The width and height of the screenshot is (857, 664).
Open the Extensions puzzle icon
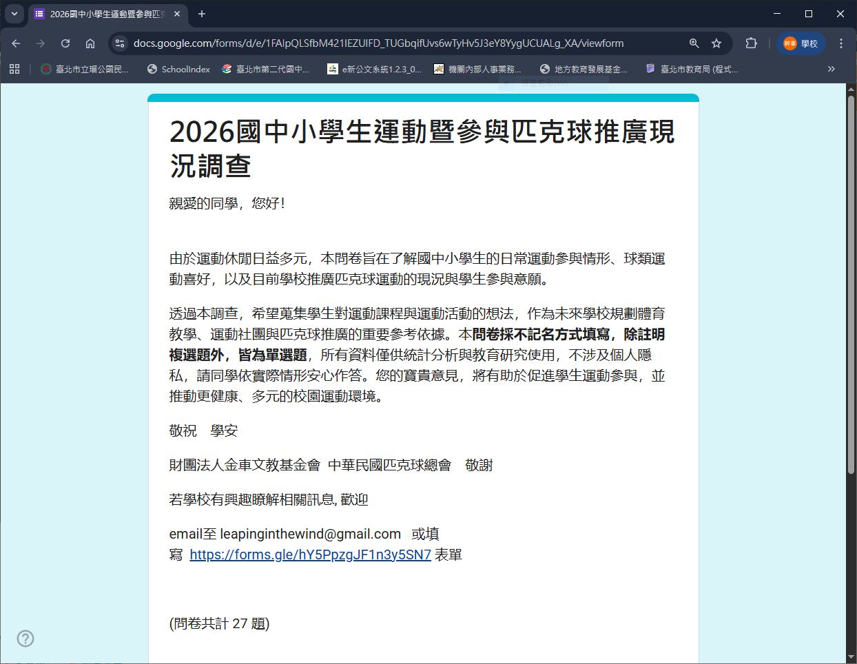751,43
